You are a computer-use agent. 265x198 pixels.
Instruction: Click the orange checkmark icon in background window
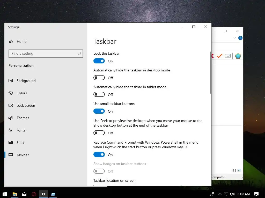pyautogui.click(x=219, y=56)
